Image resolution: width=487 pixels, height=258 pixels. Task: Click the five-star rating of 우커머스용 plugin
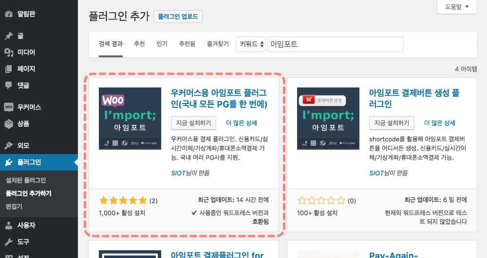click(x=123, y=200)
